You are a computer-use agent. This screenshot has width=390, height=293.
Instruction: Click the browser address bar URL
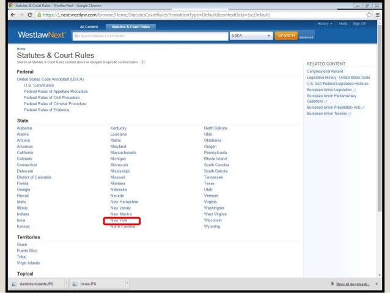click(156, 15)
